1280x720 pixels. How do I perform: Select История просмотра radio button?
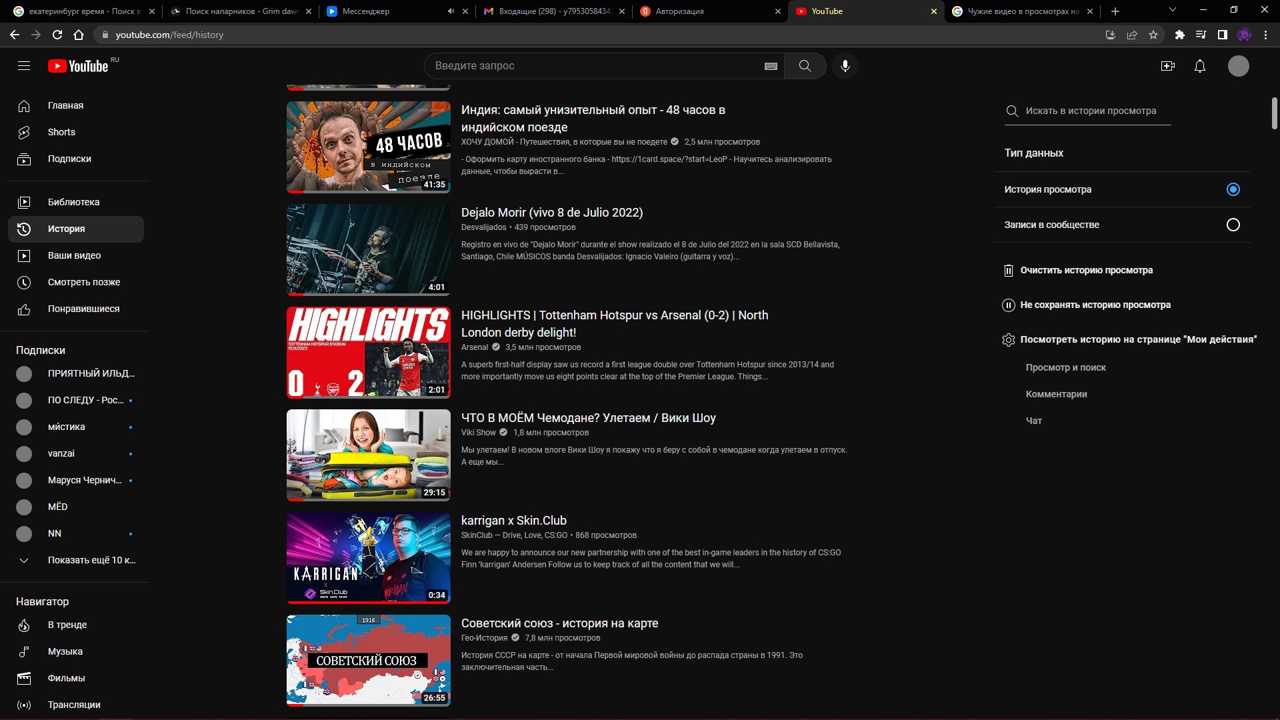1233,189
